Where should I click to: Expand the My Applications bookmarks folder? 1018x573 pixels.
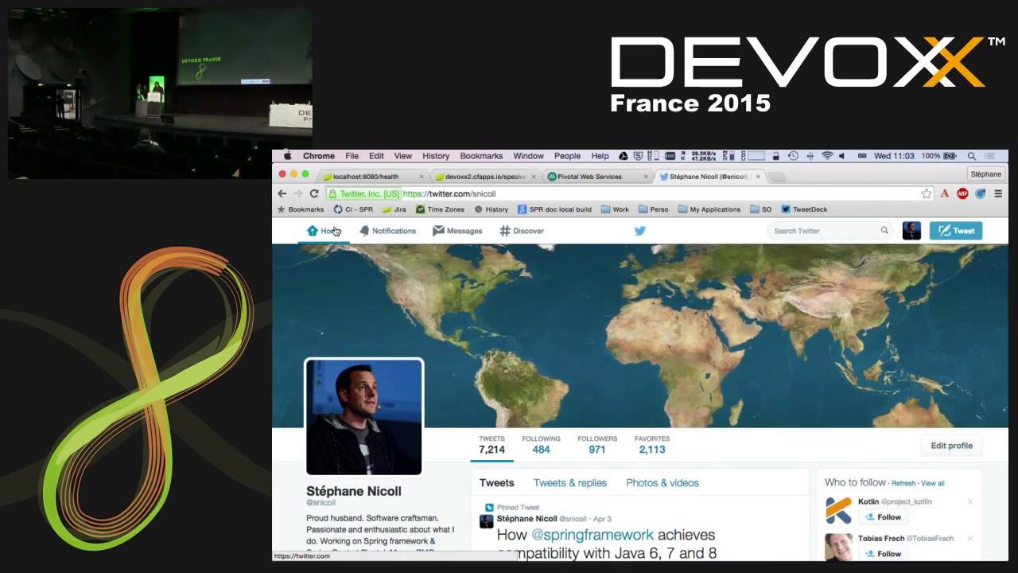click(x=709, y=209)
